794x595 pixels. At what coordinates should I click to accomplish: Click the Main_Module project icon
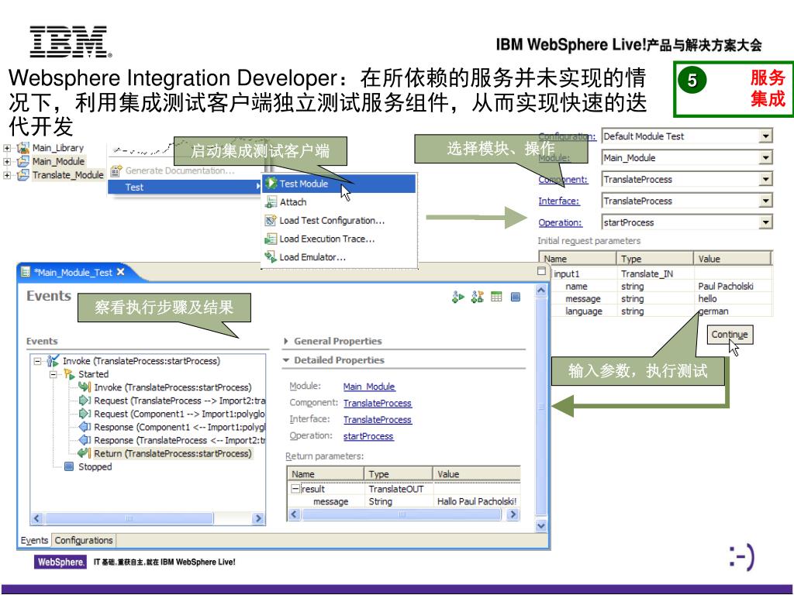pos(22,161)
